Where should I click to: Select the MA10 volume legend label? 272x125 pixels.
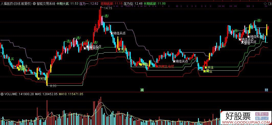click(x=71, y=94)
